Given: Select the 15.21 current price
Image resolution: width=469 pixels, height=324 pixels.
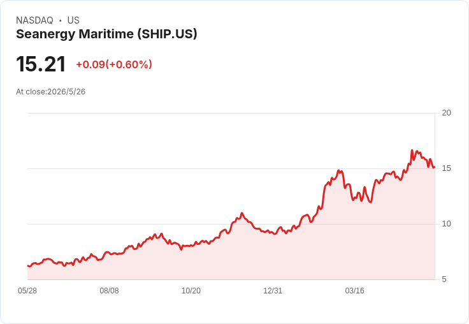Looking at the screenshot, I should (x=41, y=64).
